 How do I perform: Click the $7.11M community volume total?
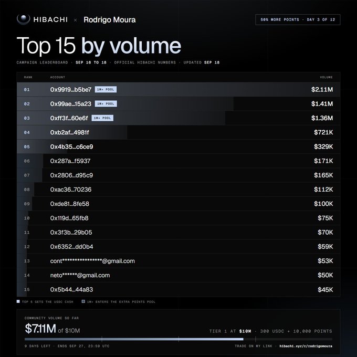tap(40, 329)
